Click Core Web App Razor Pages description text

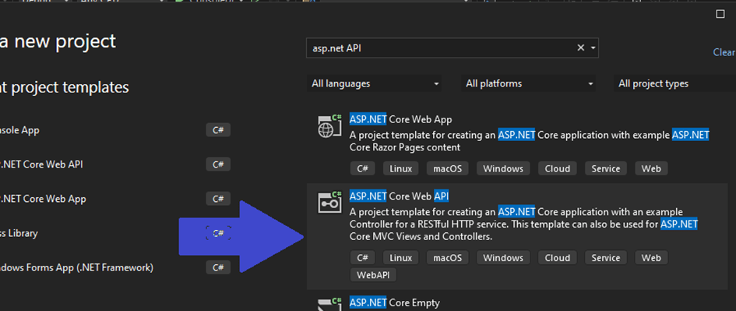(530, 141)
